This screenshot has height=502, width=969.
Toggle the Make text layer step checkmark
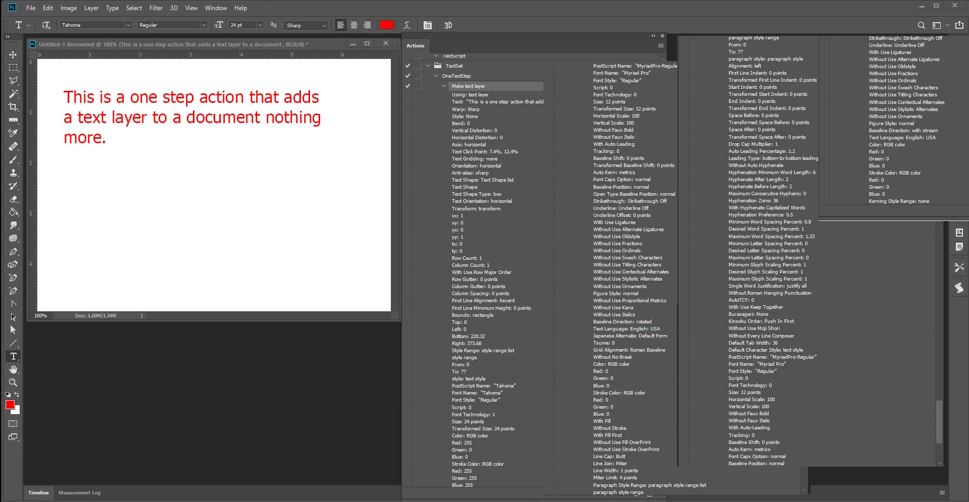407,86
